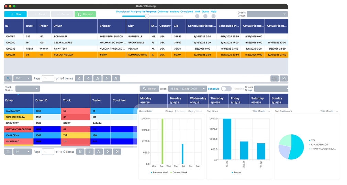Click the Dispatch button with truck icon
347x185 pixels.
85,14
